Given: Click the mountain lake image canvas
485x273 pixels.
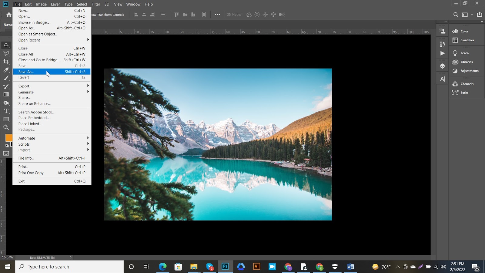Looking at the screenshot, I should coord(218,144).
